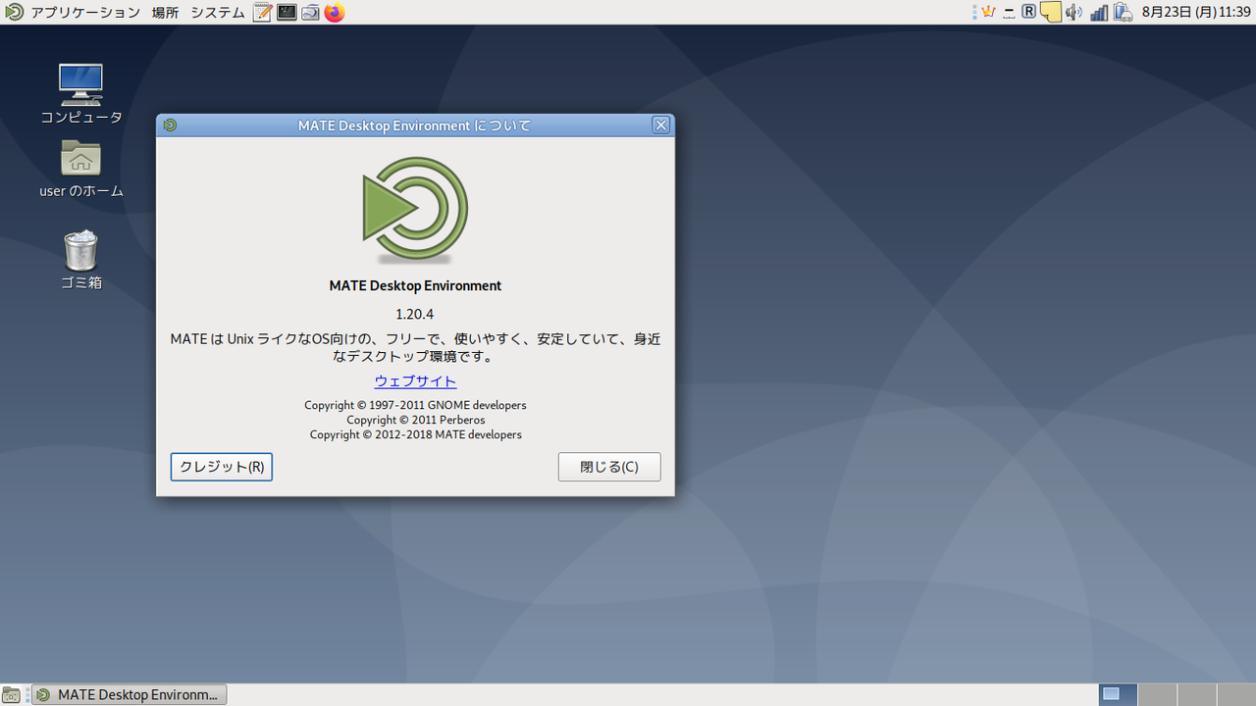This screenshot has width=1256, height=706.
Task: Click the MATE logo in the top panel
Action: 15,13
